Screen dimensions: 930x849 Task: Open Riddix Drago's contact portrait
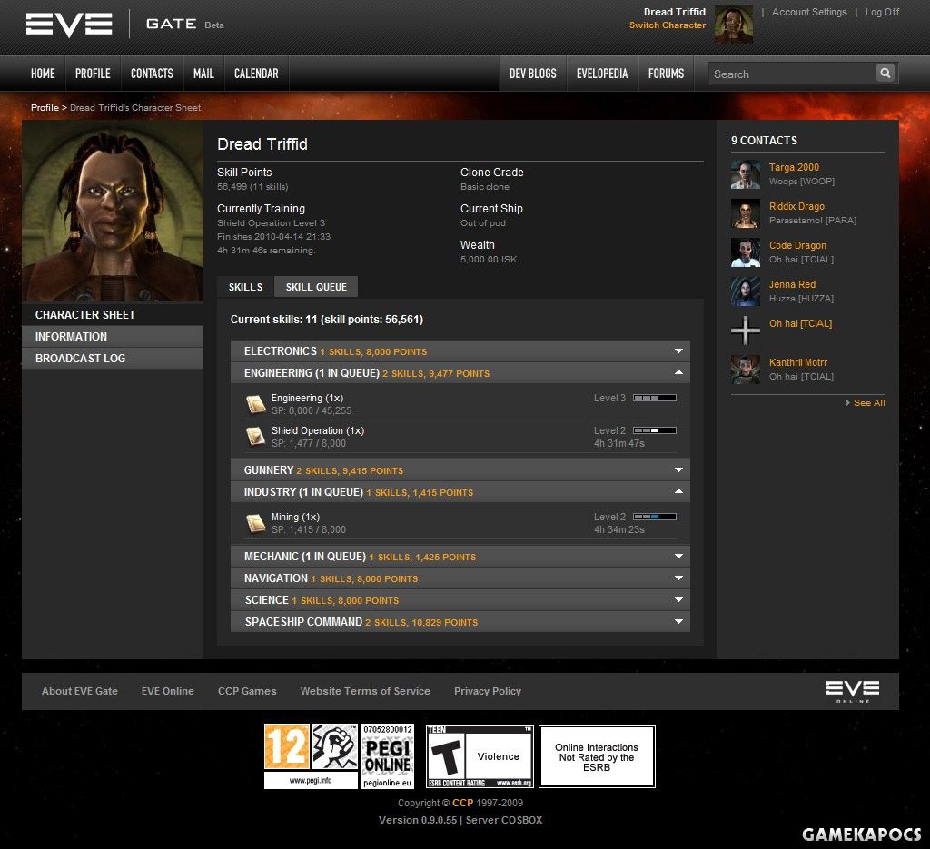click(x=746, y=213)
